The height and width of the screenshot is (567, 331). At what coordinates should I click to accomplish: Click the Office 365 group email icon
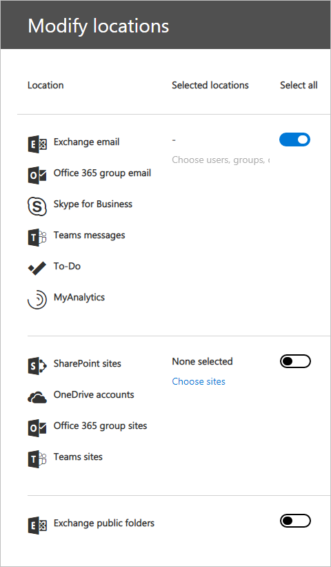coord(37,175)
